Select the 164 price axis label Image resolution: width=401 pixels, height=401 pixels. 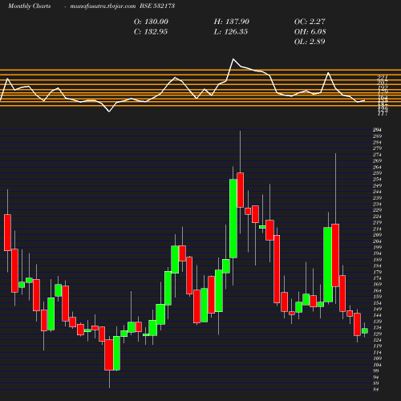(x=377, y=290)
